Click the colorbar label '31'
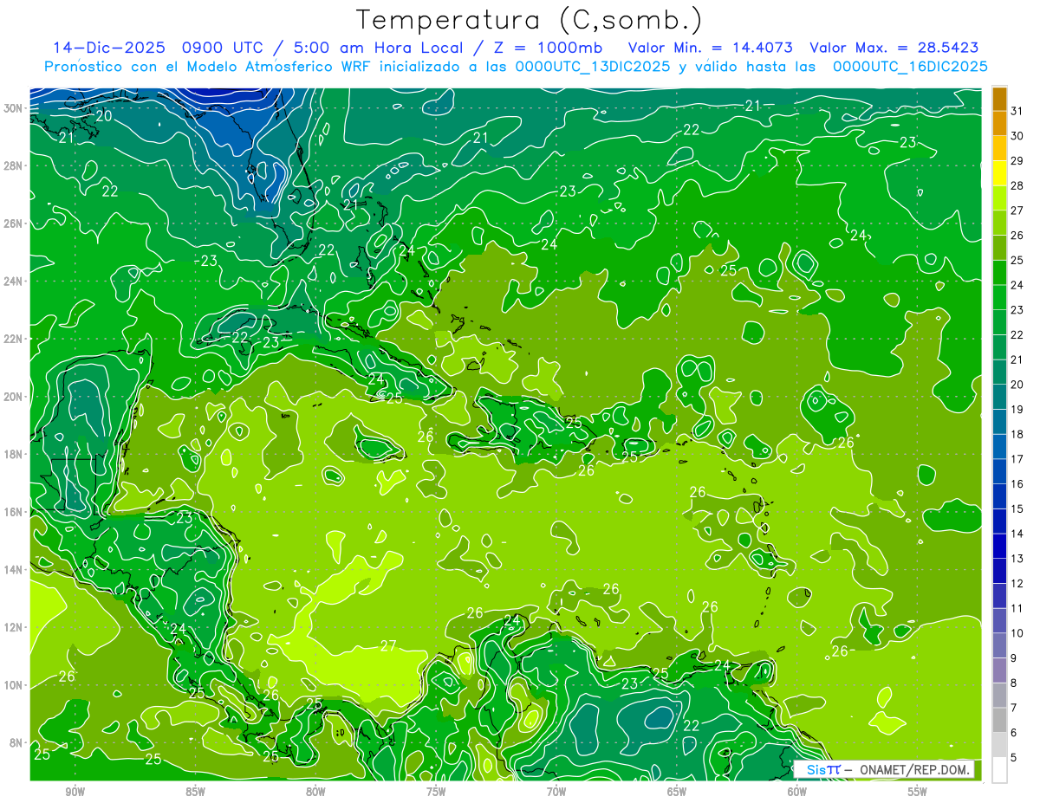1040x803 pixels. 1017,110
